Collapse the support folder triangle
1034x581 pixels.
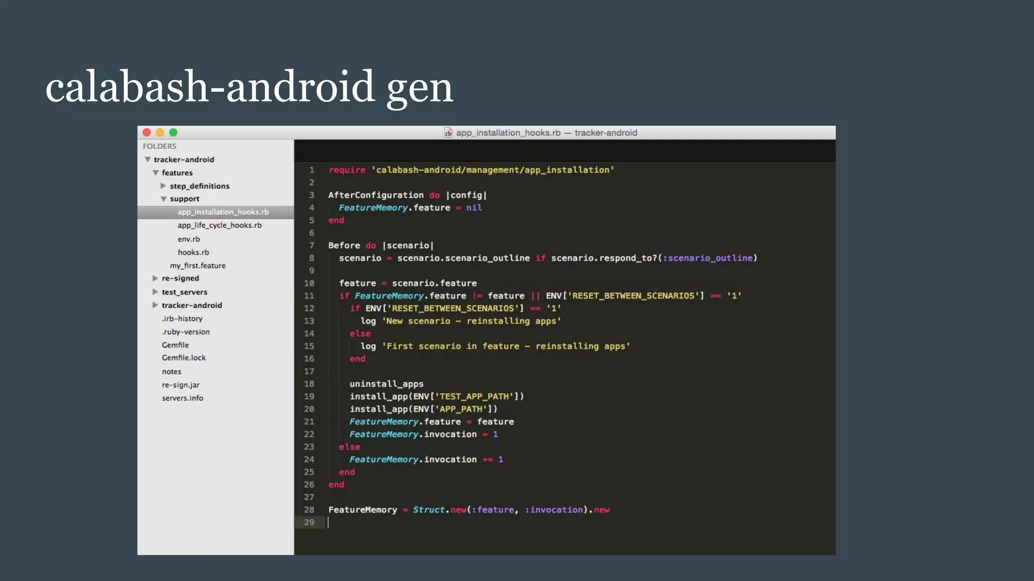(x=164, y=199)
